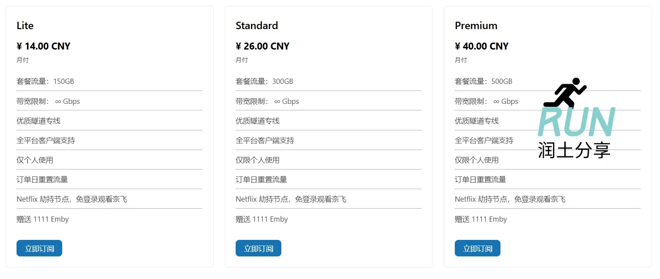660x279 pixels.
Task: Click the ¥ 14.00 CNY price label
Action: click(43, 46)
